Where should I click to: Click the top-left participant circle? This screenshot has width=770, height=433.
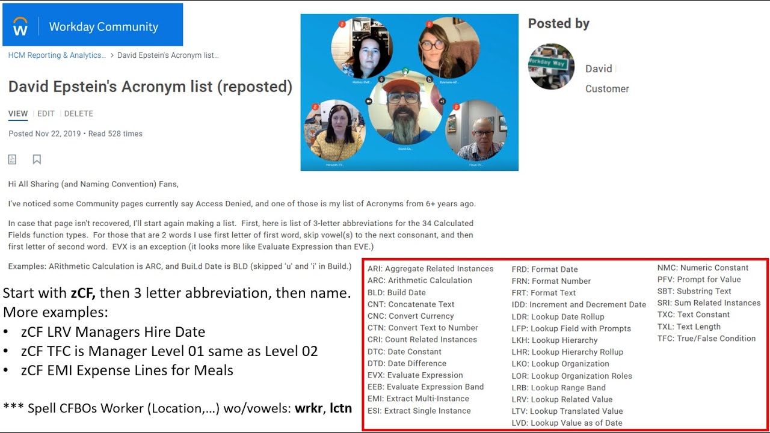pos(362,48)
